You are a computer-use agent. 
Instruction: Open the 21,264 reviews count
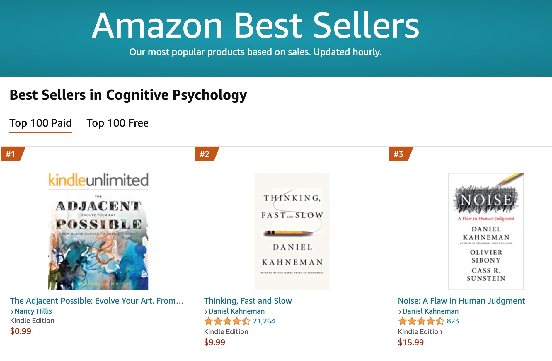pos(264,321)
